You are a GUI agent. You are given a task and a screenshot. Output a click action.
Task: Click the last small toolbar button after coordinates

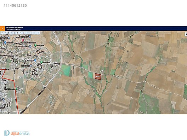[x=38, y=33]
